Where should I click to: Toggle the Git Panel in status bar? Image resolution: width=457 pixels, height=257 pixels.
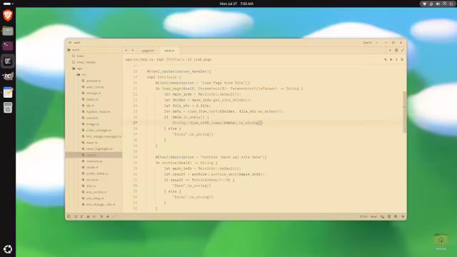tap(82, 216)
